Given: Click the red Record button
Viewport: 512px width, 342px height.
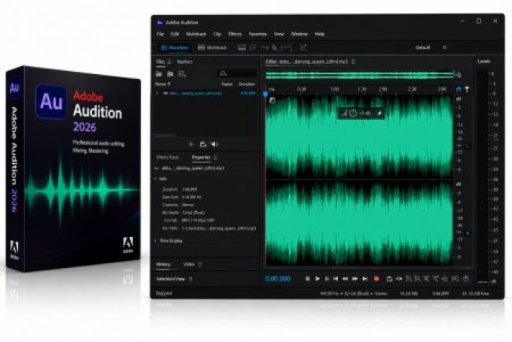Looking at the screenshot, I should click(x=377, y=279).
